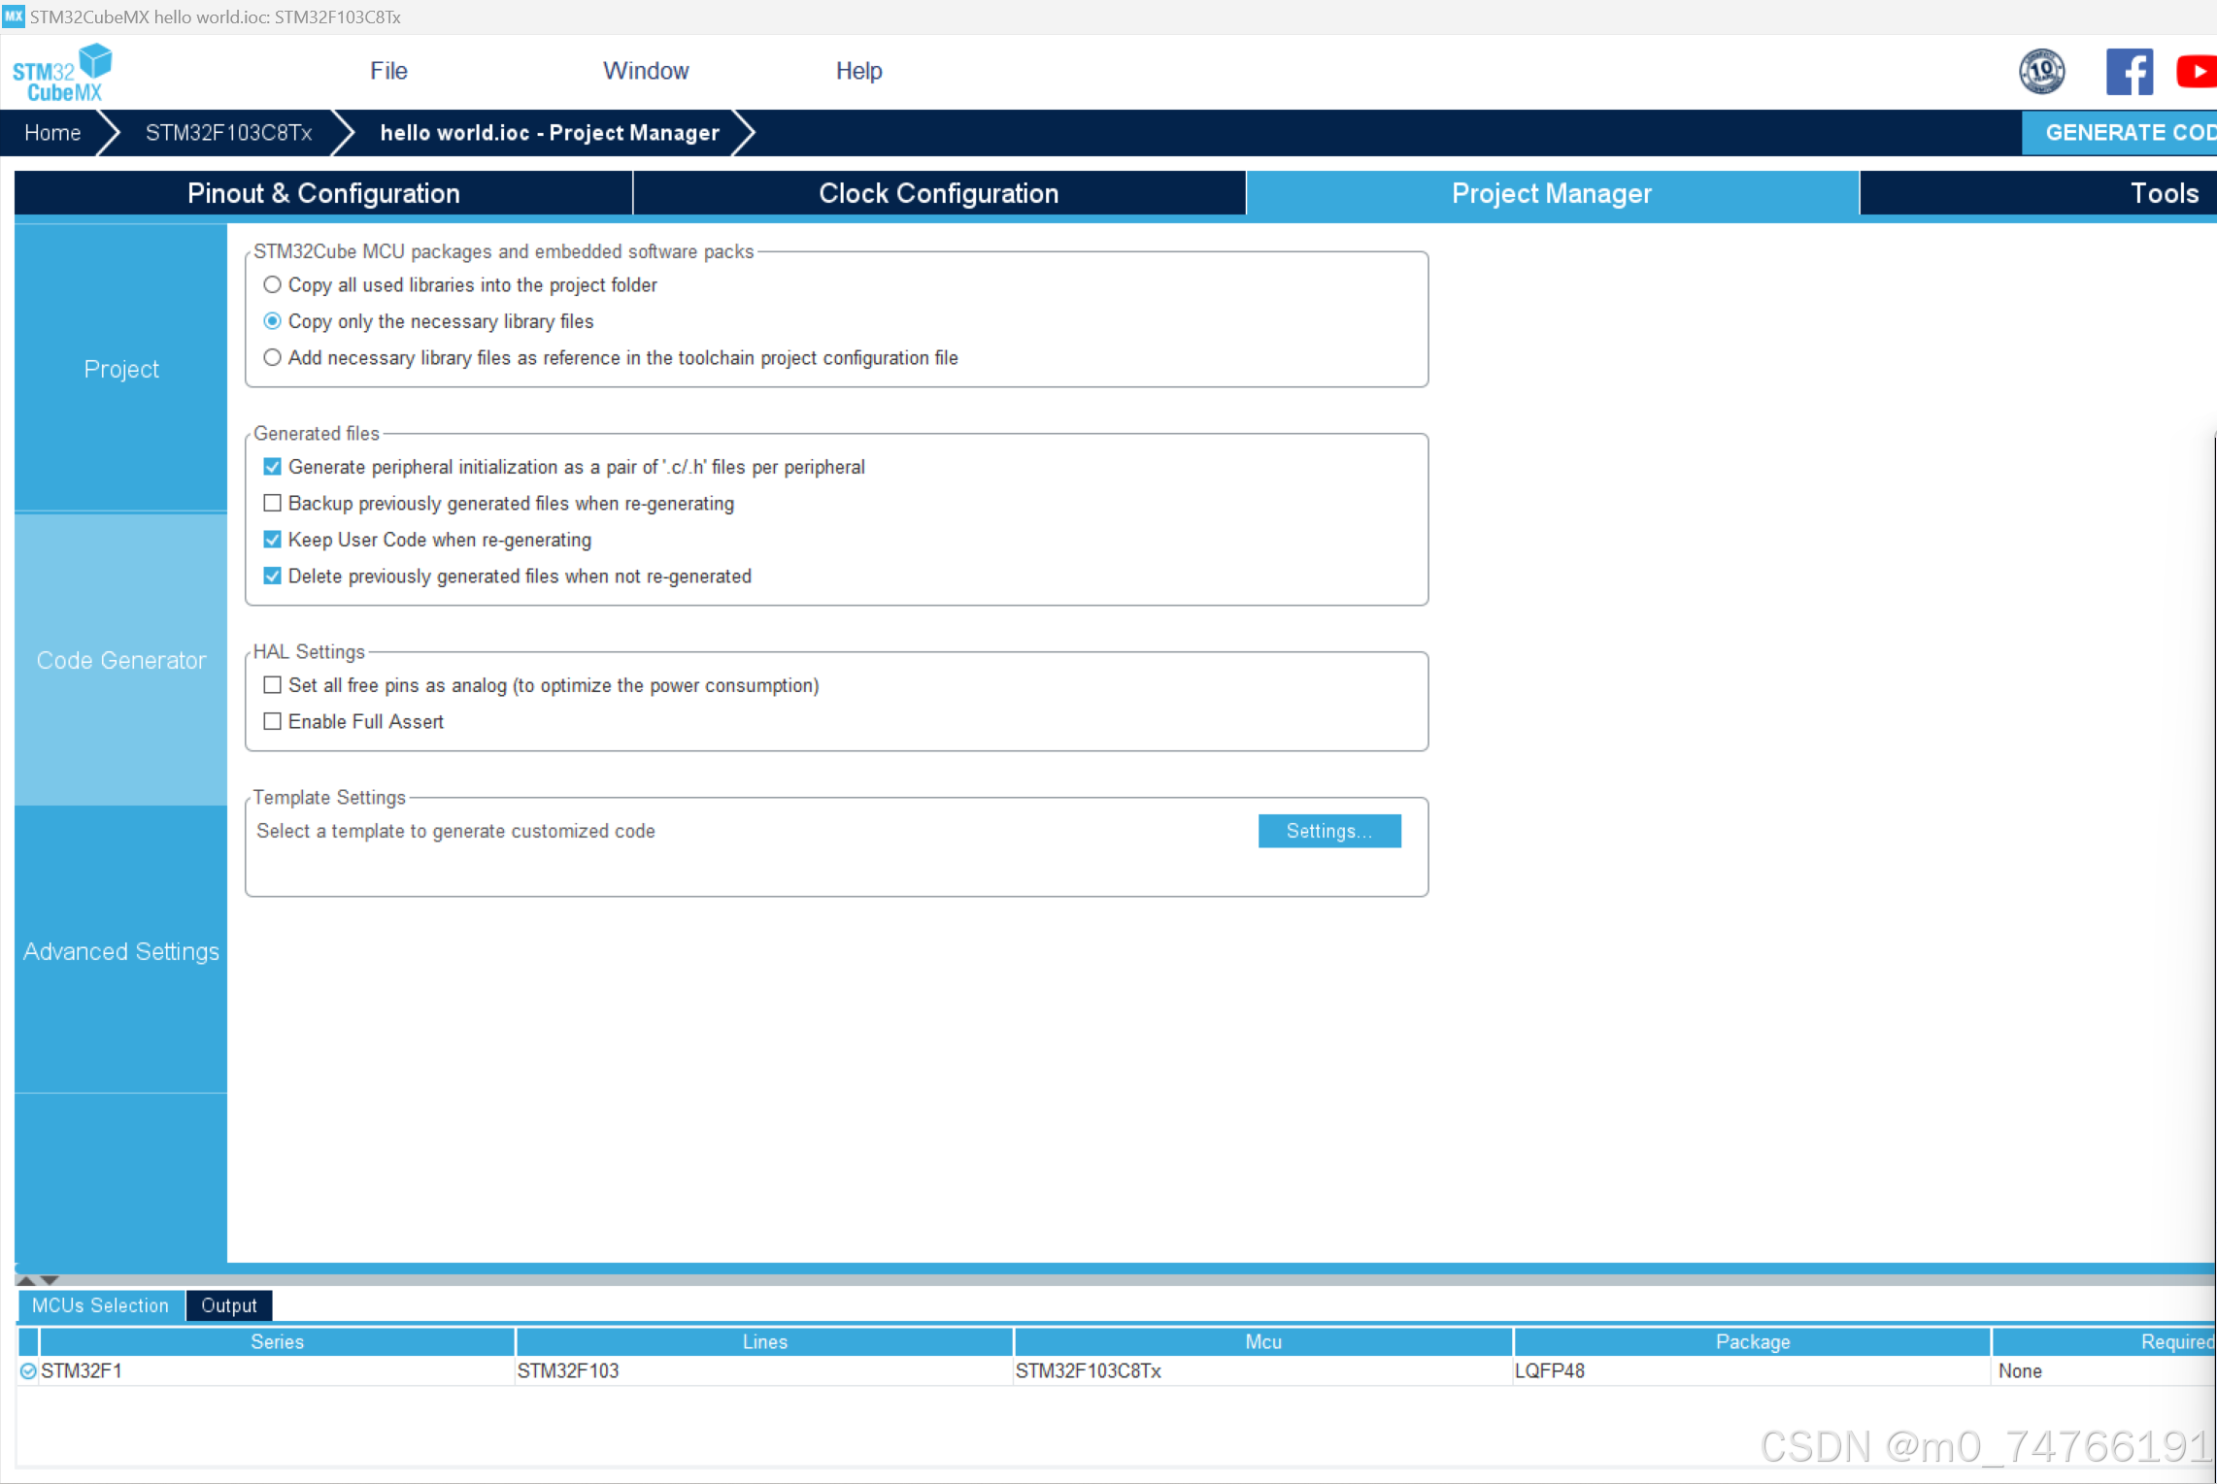Uncheck Keep User Code when re-generating
Viewport: 2217px width, 1484px height.
pos(273,540)
